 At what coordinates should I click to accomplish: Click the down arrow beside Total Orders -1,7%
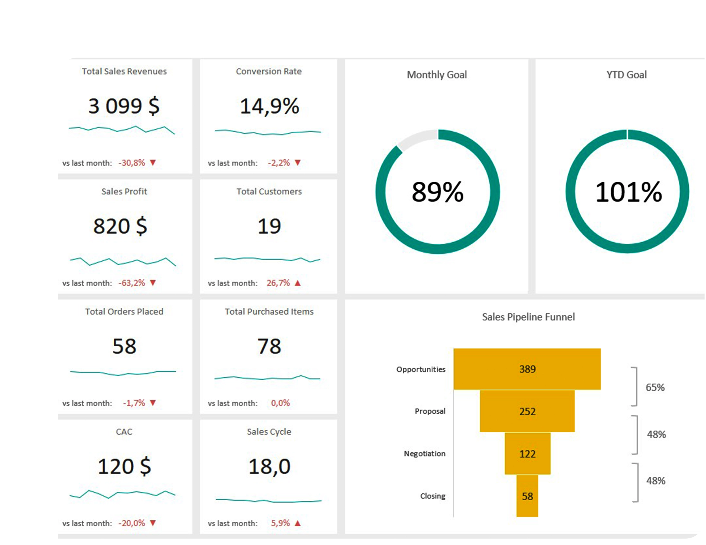(x=153, y=403)
